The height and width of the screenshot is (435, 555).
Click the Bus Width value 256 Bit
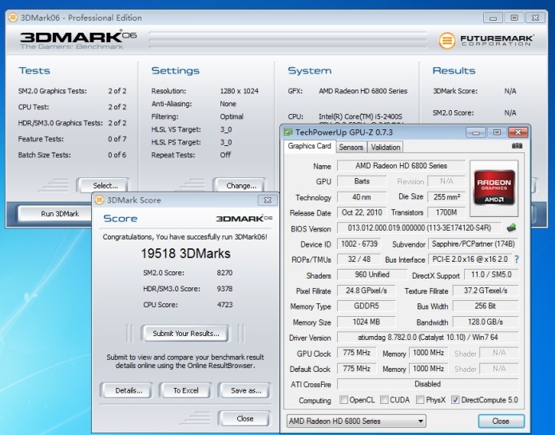pyautogui.click(x=486, y=306)
